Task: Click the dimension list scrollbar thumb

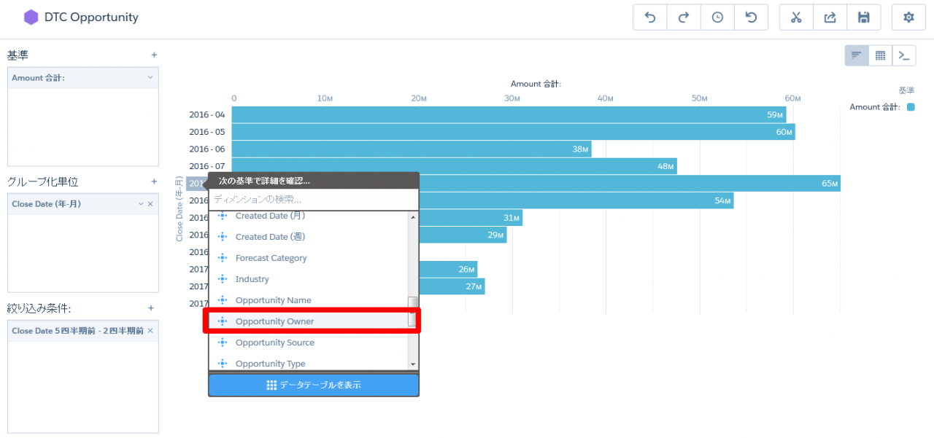Action: point(412,312)
